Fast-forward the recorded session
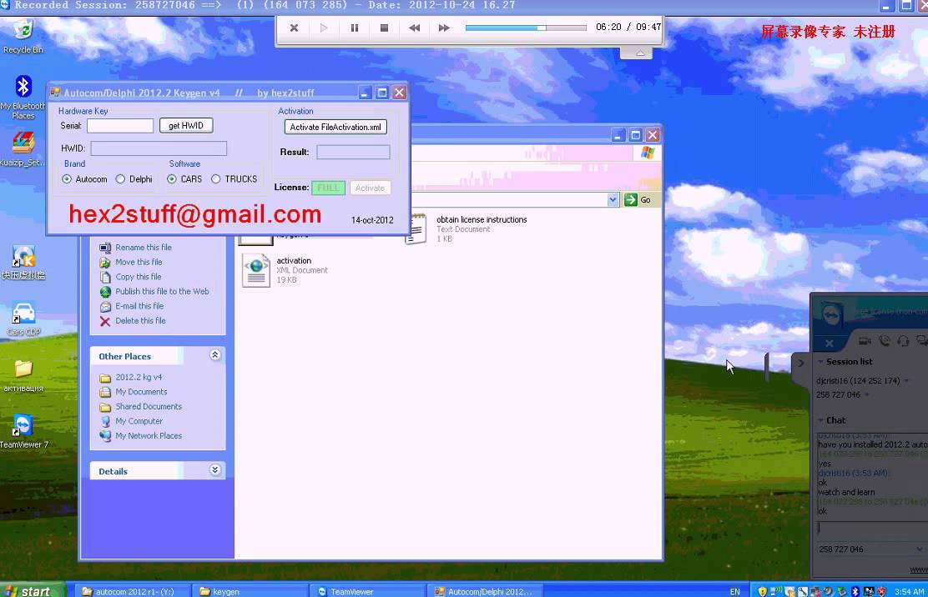 (444, 28)
